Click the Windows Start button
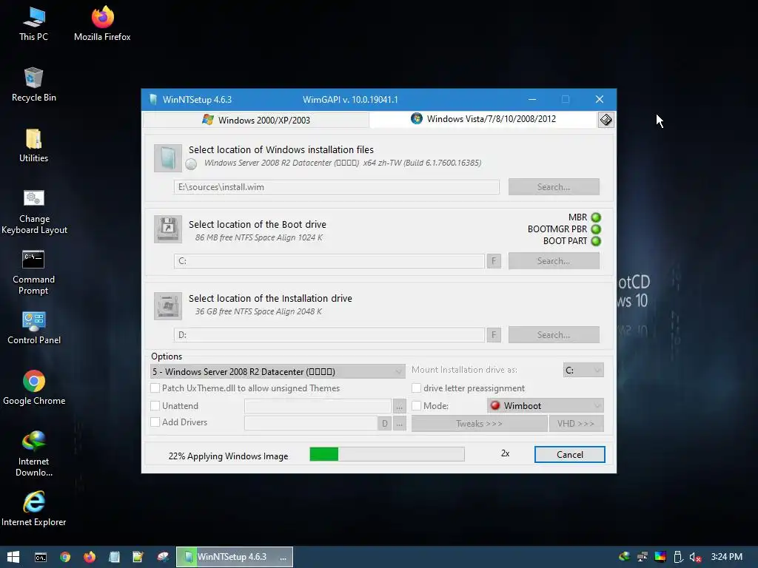The height and width of the screenshot is (568, 758). click(x=13, y=557)
